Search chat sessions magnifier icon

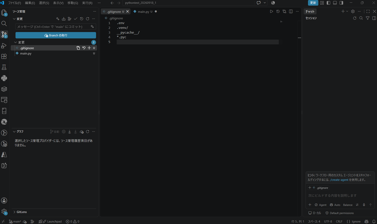pyautogui.click(x=361, y=18)
